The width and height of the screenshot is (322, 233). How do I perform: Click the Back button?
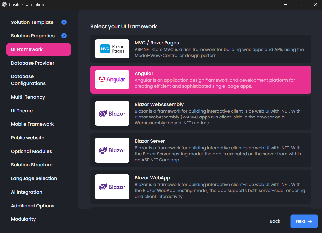[x=275, y=221]
